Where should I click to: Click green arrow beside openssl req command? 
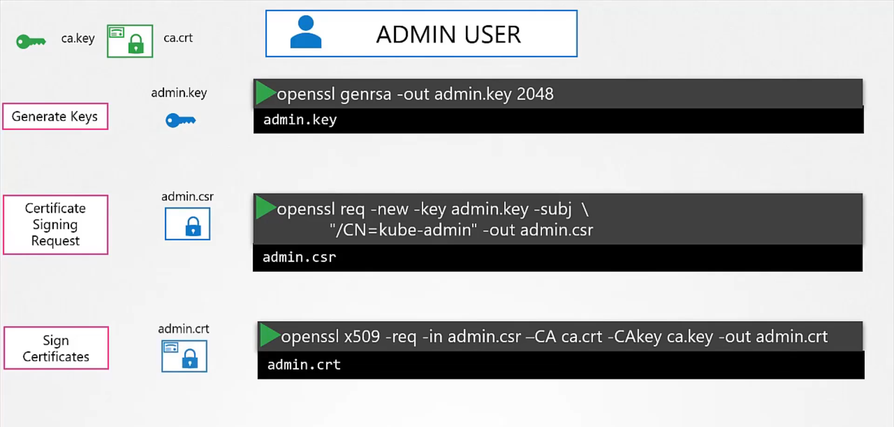pos(266,207)
